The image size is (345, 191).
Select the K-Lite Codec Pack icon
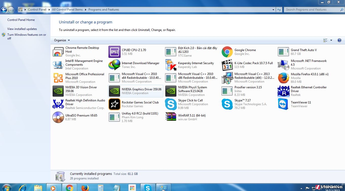[227, 65]
